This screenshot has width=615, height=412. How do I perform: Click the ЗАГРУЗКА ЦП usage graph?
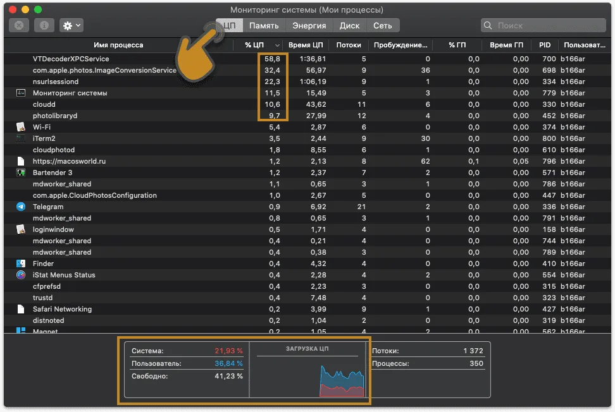pyautogui.click(x=307, y=370)
